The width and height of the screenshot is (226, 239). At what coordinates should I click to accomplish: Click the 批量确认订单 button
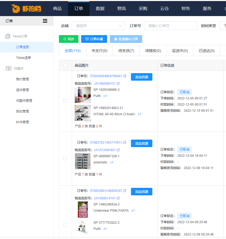tap(126, 39)
